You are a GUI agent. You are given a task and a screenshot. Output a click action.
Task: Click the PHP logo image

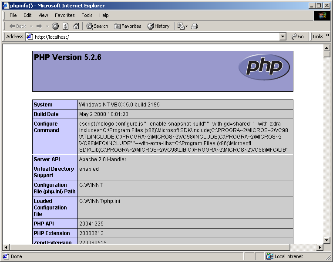pyautogui.click(x=264, y=68)
